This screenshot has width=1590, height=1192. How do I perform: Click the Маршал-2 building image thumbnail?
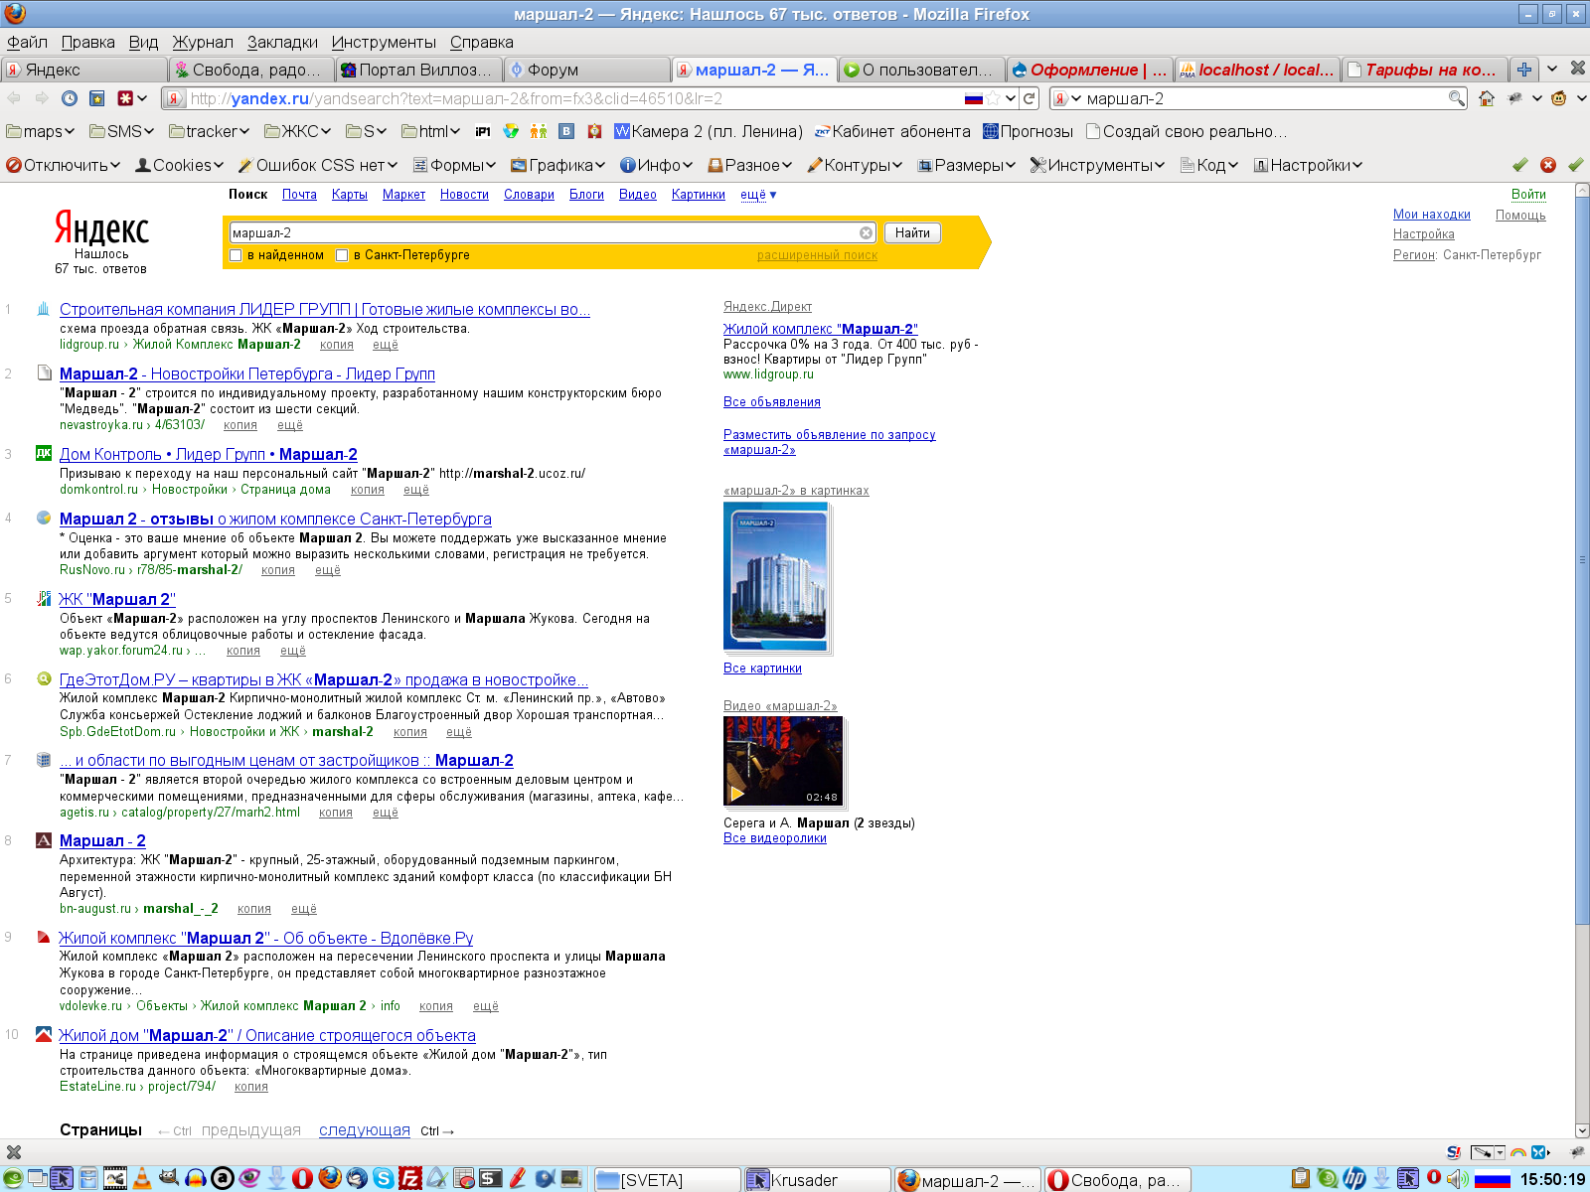coord(776,577)
